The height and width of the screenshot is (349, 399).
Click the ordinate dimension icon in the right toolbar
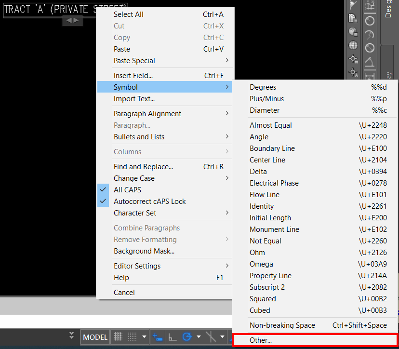[x=370, y=6]
